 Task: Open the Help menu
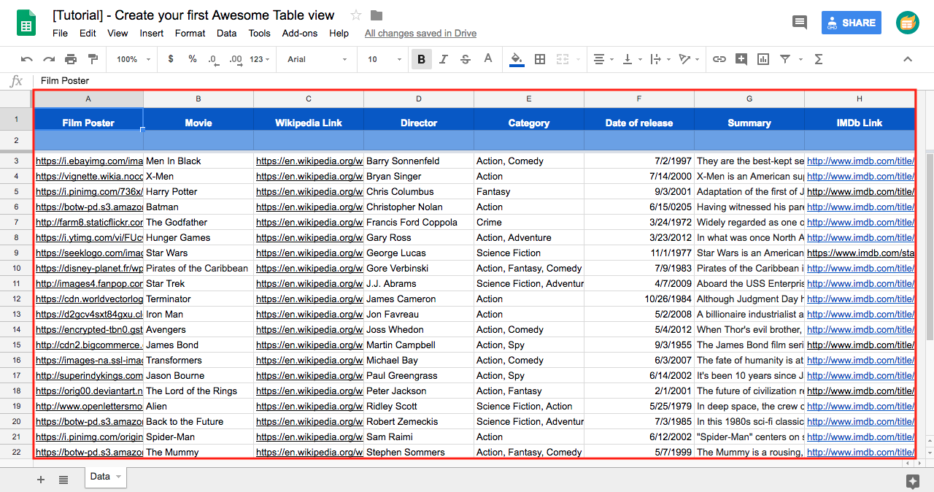point(339,33)
